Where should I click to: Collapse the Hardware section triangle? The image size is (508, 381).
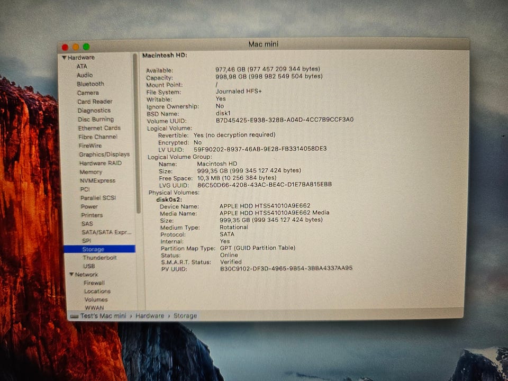click(65, 58)
